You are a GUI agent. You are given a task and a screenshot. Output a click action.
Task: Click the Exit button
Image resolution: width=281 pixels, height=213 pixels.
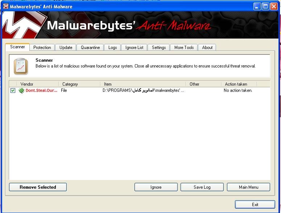pyautogui.click(x=255, y=204)
